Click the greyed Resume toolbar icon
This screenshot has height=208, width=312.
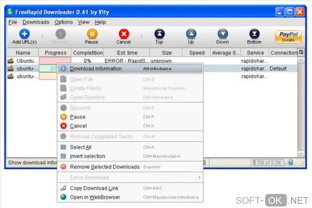[x=61, y=34]
